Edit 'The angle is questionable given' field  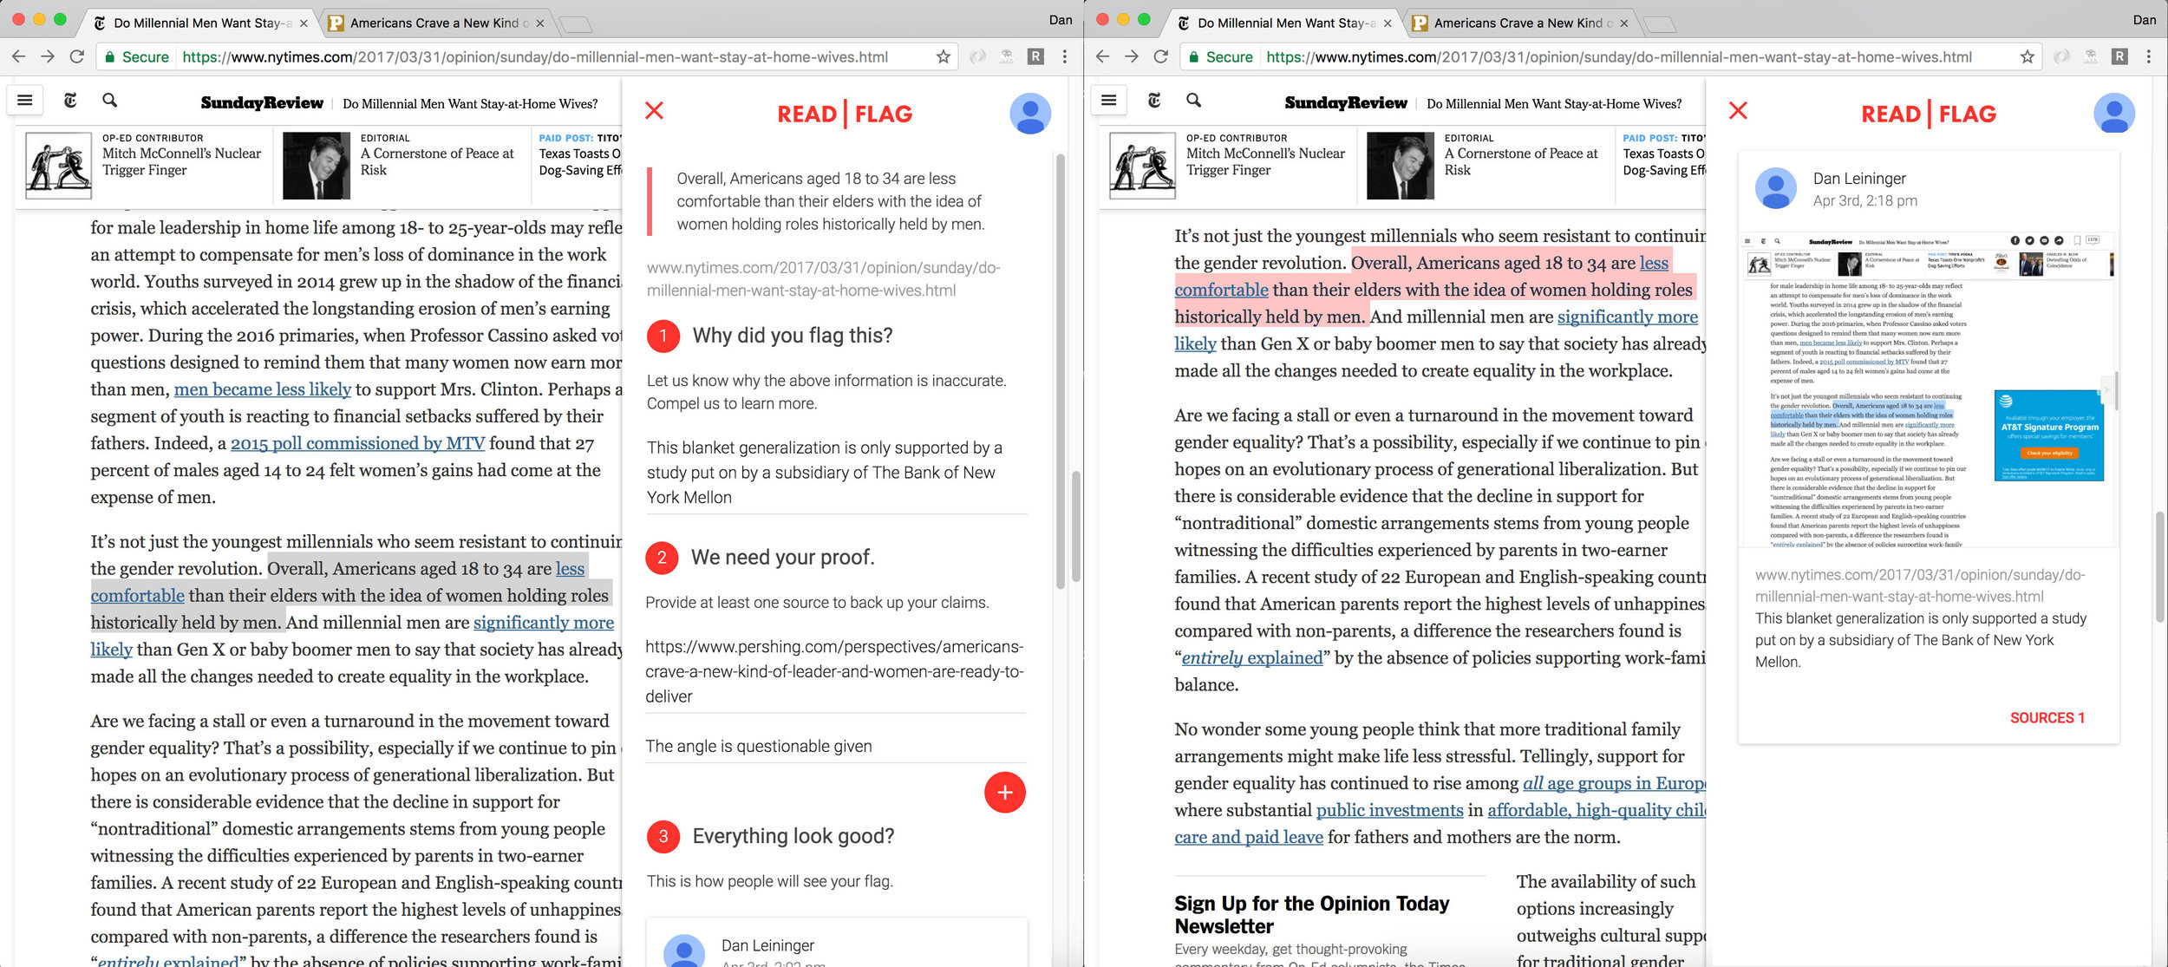click(x=835, y=746)
